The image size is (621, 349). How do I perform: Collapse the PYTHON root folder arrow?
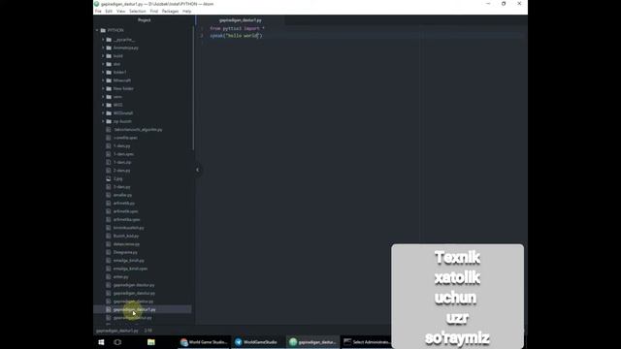click(97, 30)
